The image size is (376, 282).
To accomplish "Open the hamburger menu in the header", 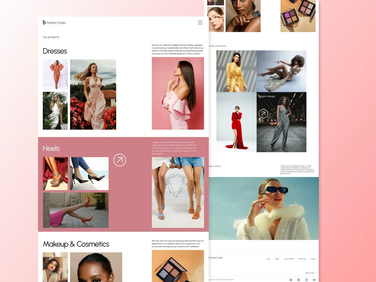I will click(200, 23).
